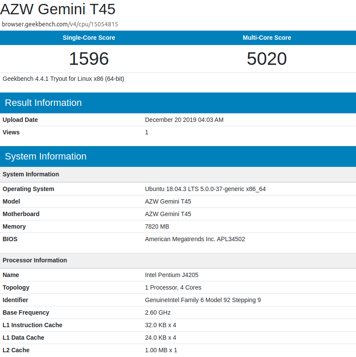Select the value 1 Processor, 4 Cores
The image size is (356, 357).
(173, 287)
